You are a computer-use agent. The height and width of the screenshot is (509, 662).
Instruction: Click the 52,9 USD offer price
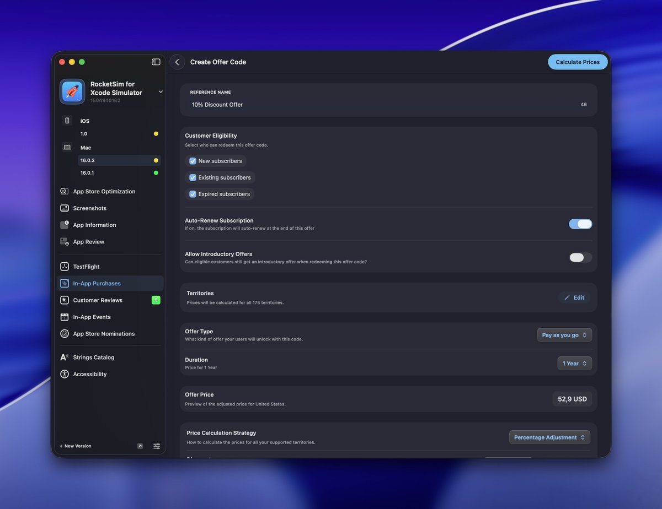pyautogui.click(x=572, y=399)
